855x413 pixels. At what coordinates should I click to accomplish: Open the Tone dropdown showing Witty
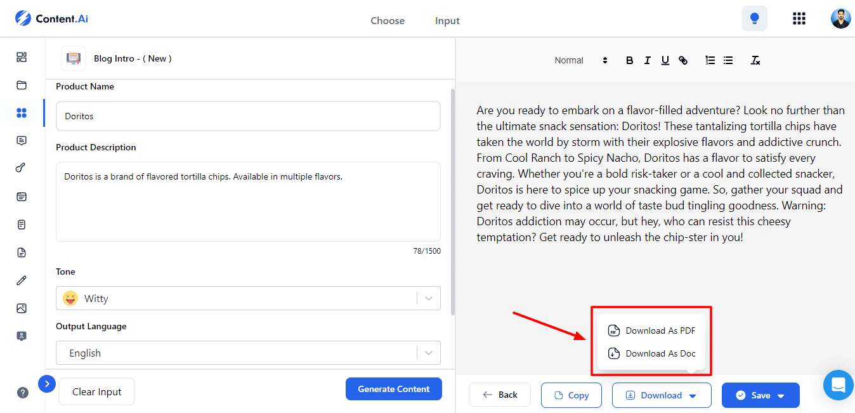click(x=247, y=298)
